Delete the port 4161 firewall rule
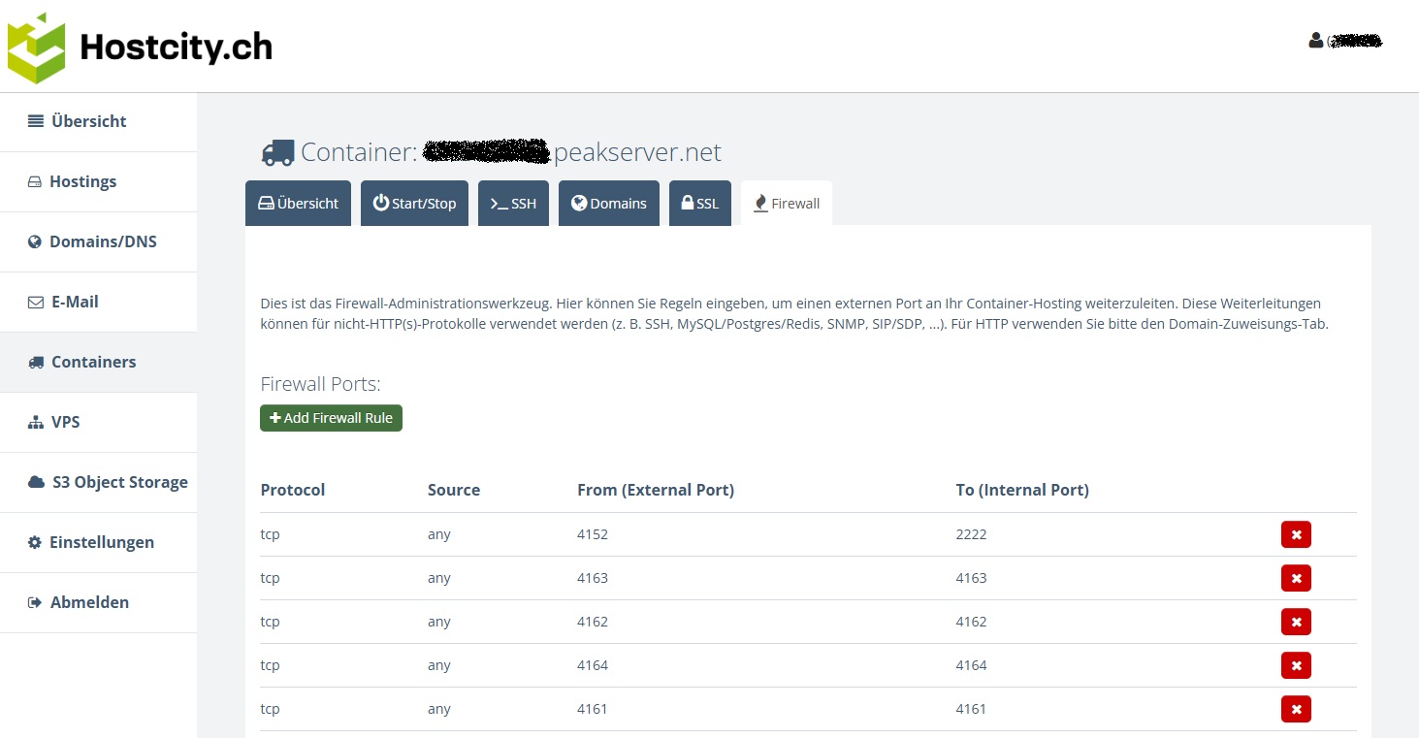The width and height of the screenshot is (1419, 738). pyautogui.click(x=1296, y=709)
